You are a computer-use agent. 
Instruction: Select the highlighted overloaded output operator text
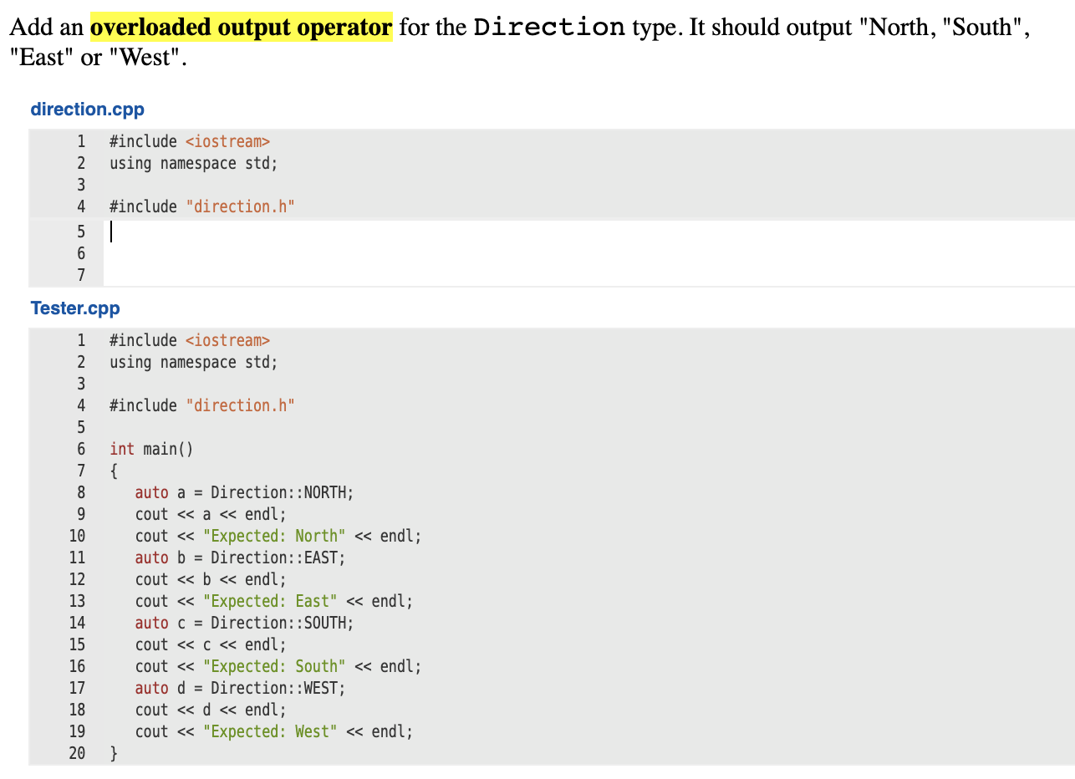pos(241,27)
